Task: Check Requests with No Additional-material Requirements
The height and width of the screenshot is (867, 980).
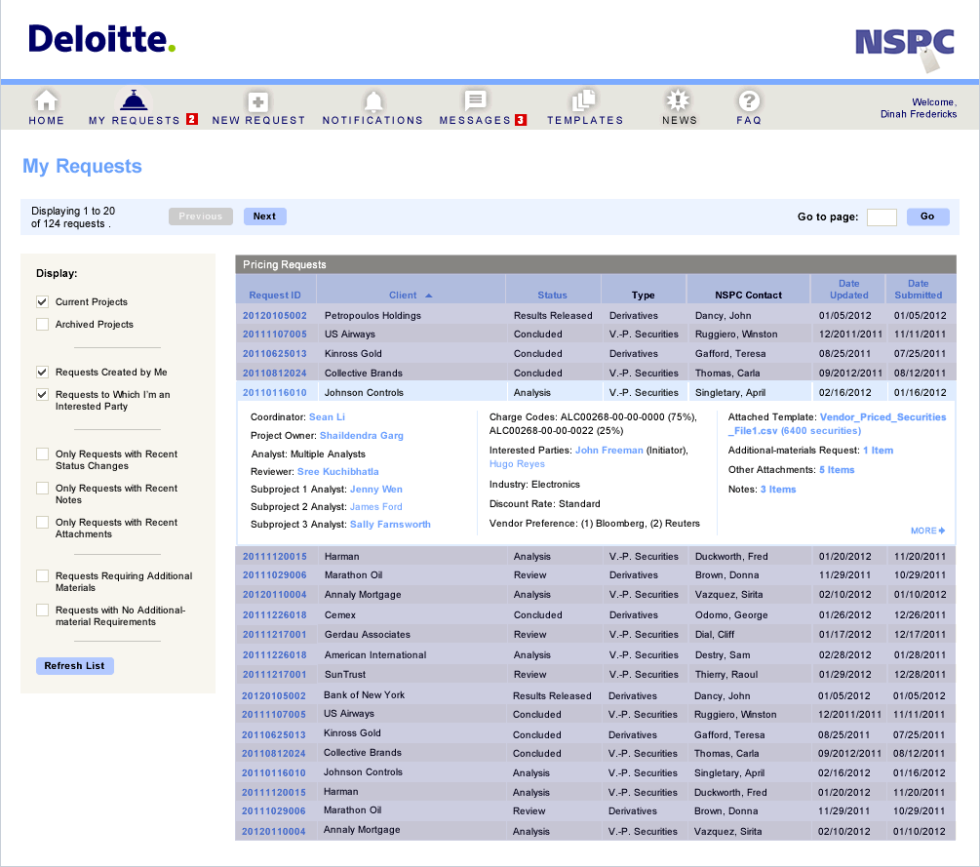Action: [43, 611]
